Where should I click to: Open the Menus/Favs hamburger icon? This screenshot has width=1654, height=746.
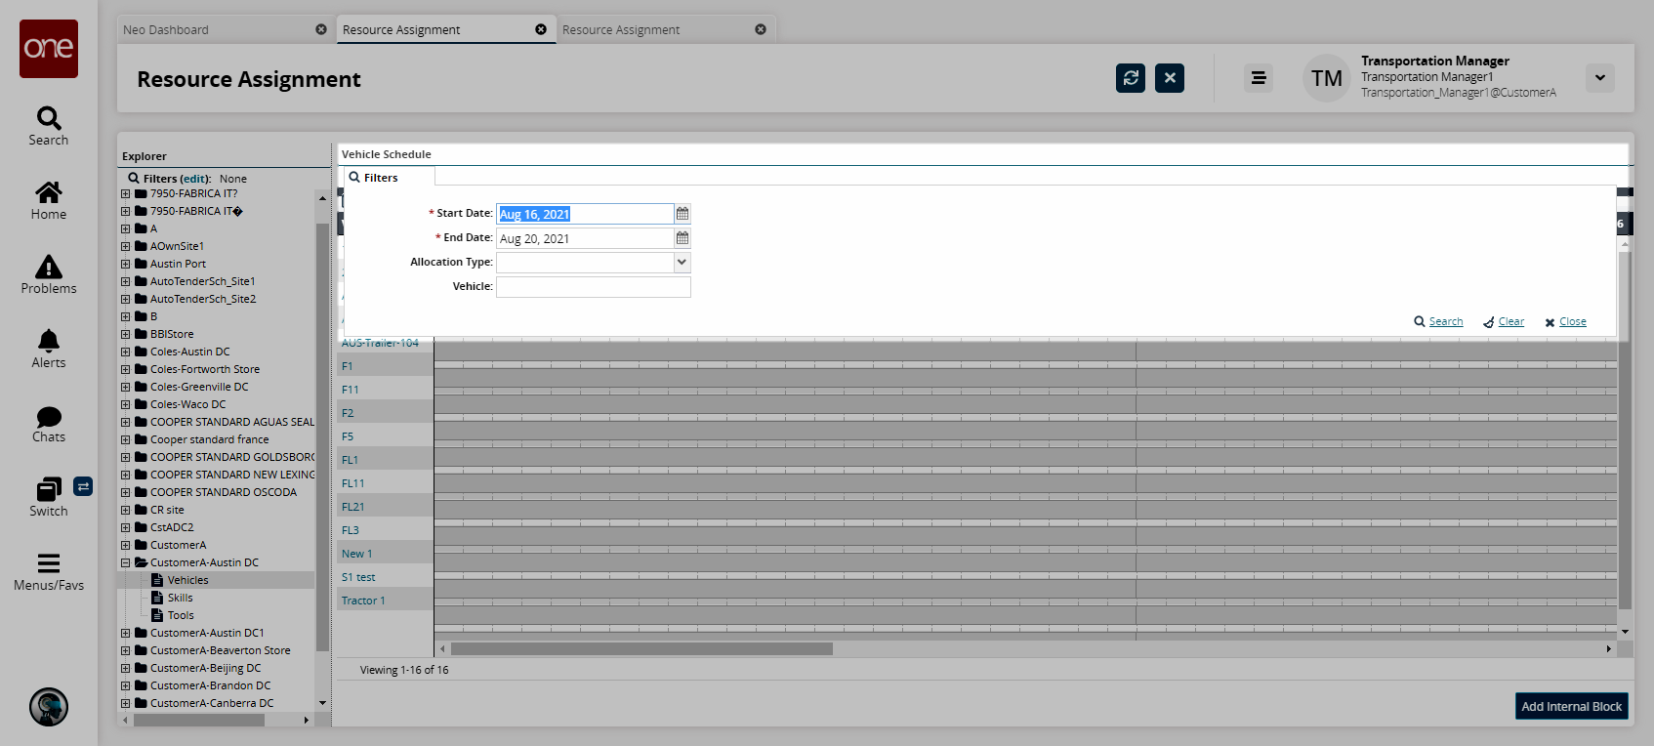[49, 563]
